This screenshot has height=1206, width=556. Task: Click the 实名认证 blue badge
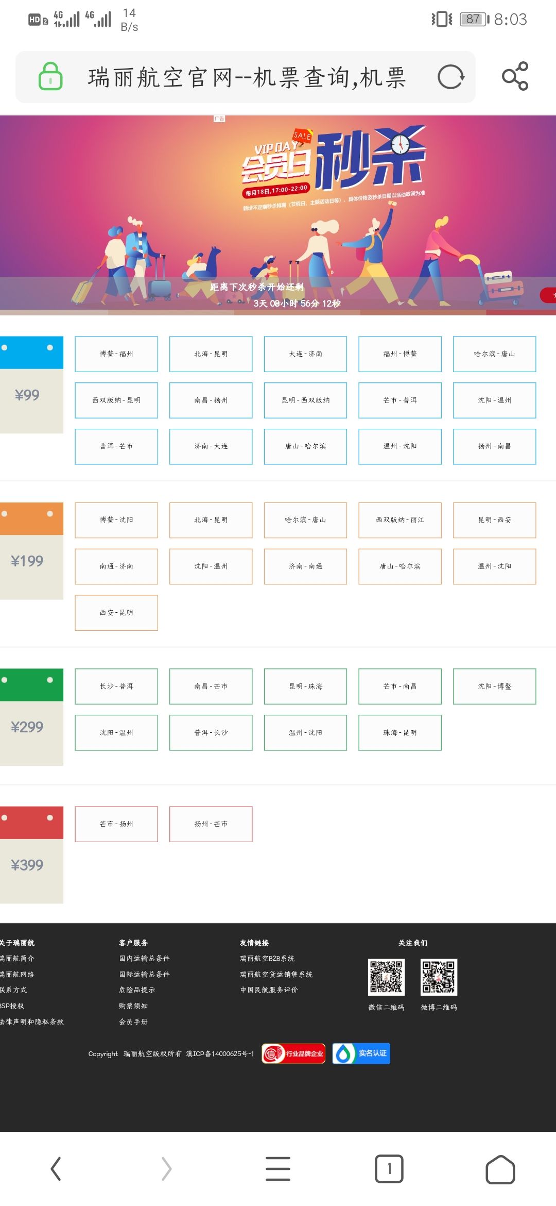361,1053
